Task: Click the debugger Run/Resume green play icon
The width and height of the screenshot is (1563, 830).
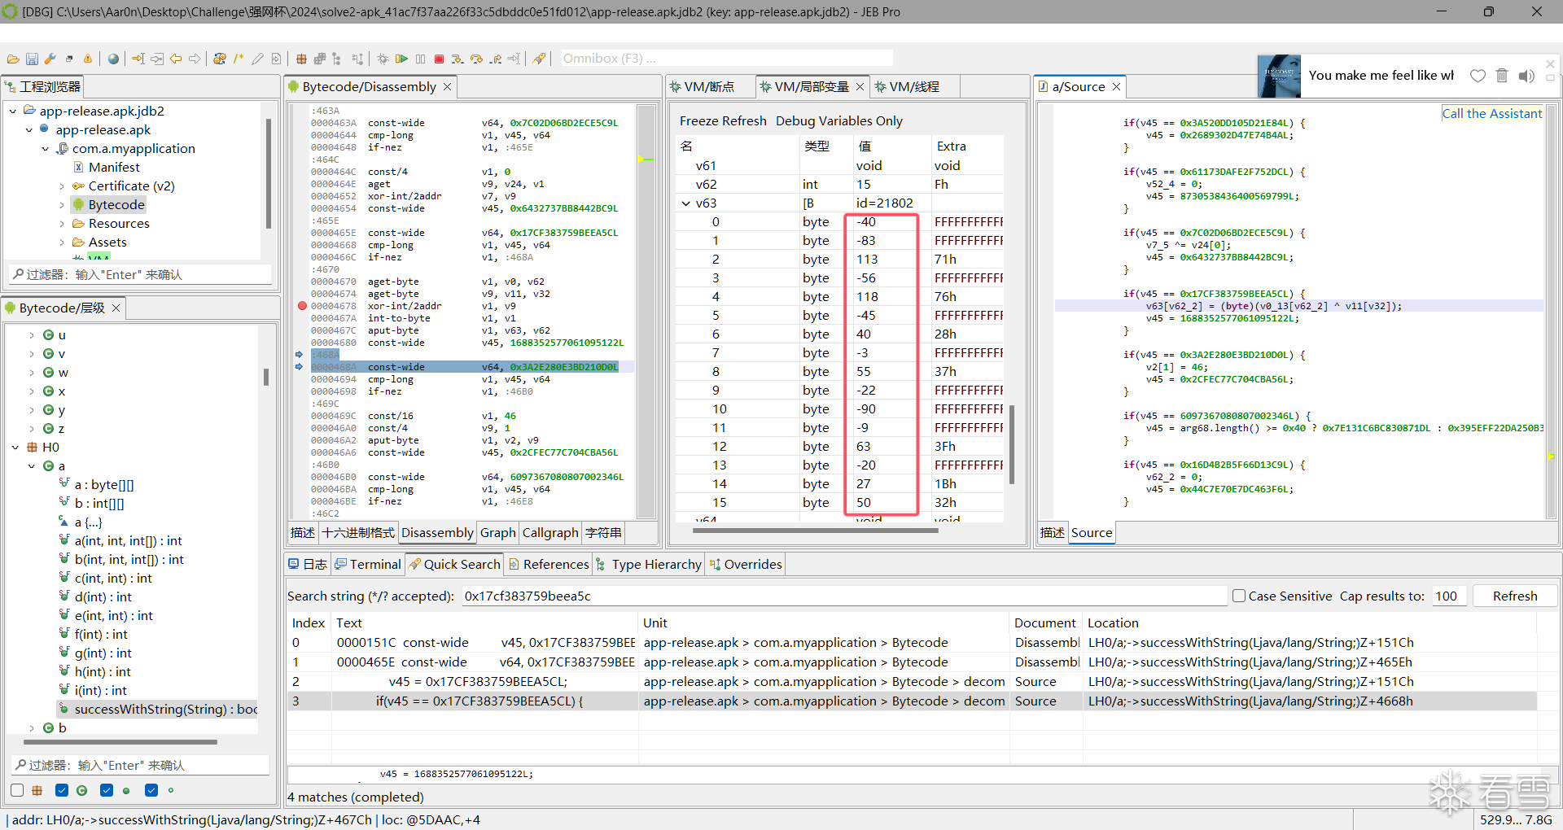Action: 401,59
